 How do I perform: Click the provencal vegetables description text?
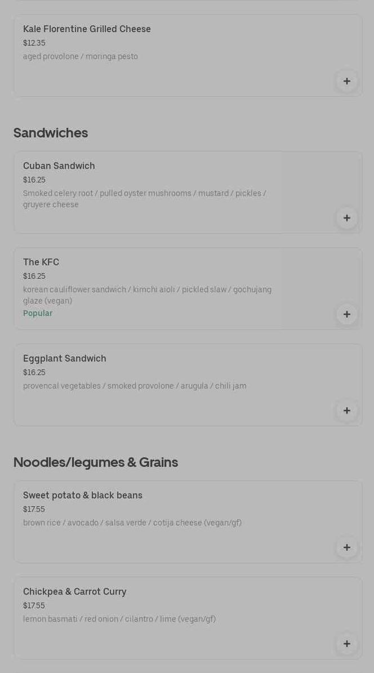tap(135, 386)
